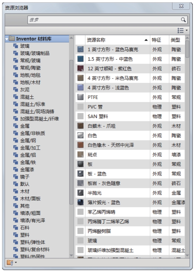Click the category tree scroll up arrow

pyautogui.click(x=71, y=38)
